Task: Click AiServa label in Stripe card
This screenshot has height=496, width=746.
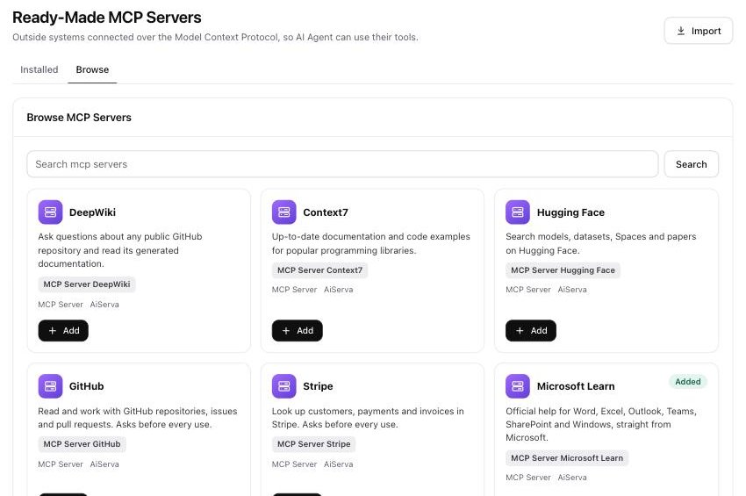Action: (x=338, y=464)
